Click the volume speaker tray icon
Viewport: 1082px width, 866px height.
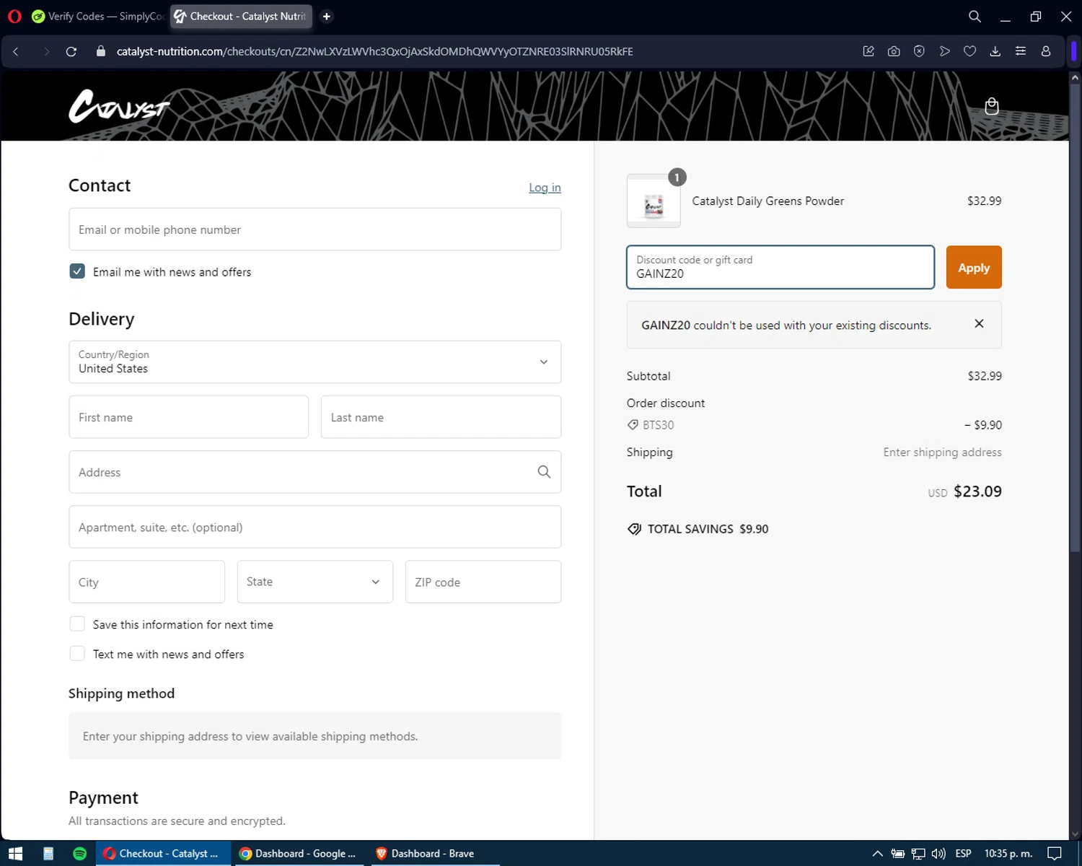click(x=938, y=854)
